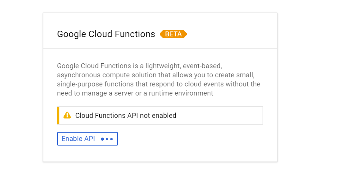Click blank card area below Enable API button
Screen dimensions: 339x177
[x=160, y=154]
